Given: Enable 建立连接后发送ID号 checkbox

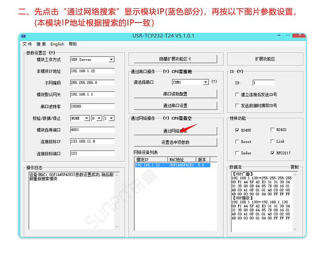Looking at the screenshot, I should coord(237,94).
